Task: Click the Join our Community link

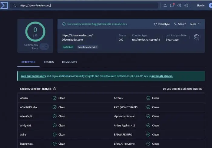Action: (x=33, y=76)
